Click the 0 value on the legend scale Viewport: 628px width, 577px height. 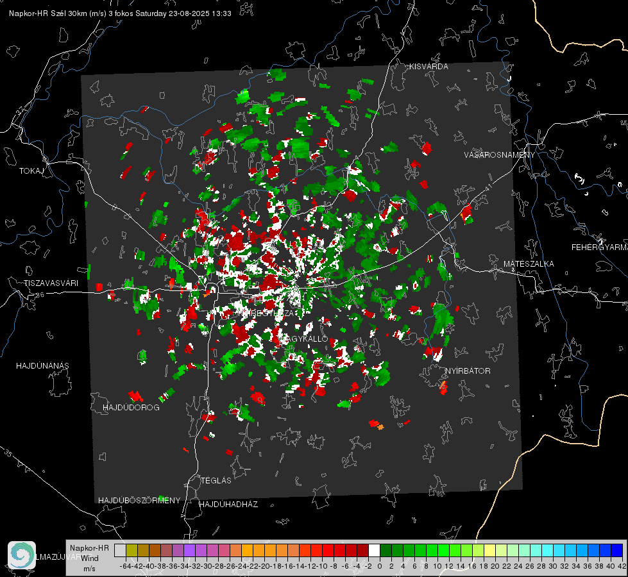click(380, 566)
